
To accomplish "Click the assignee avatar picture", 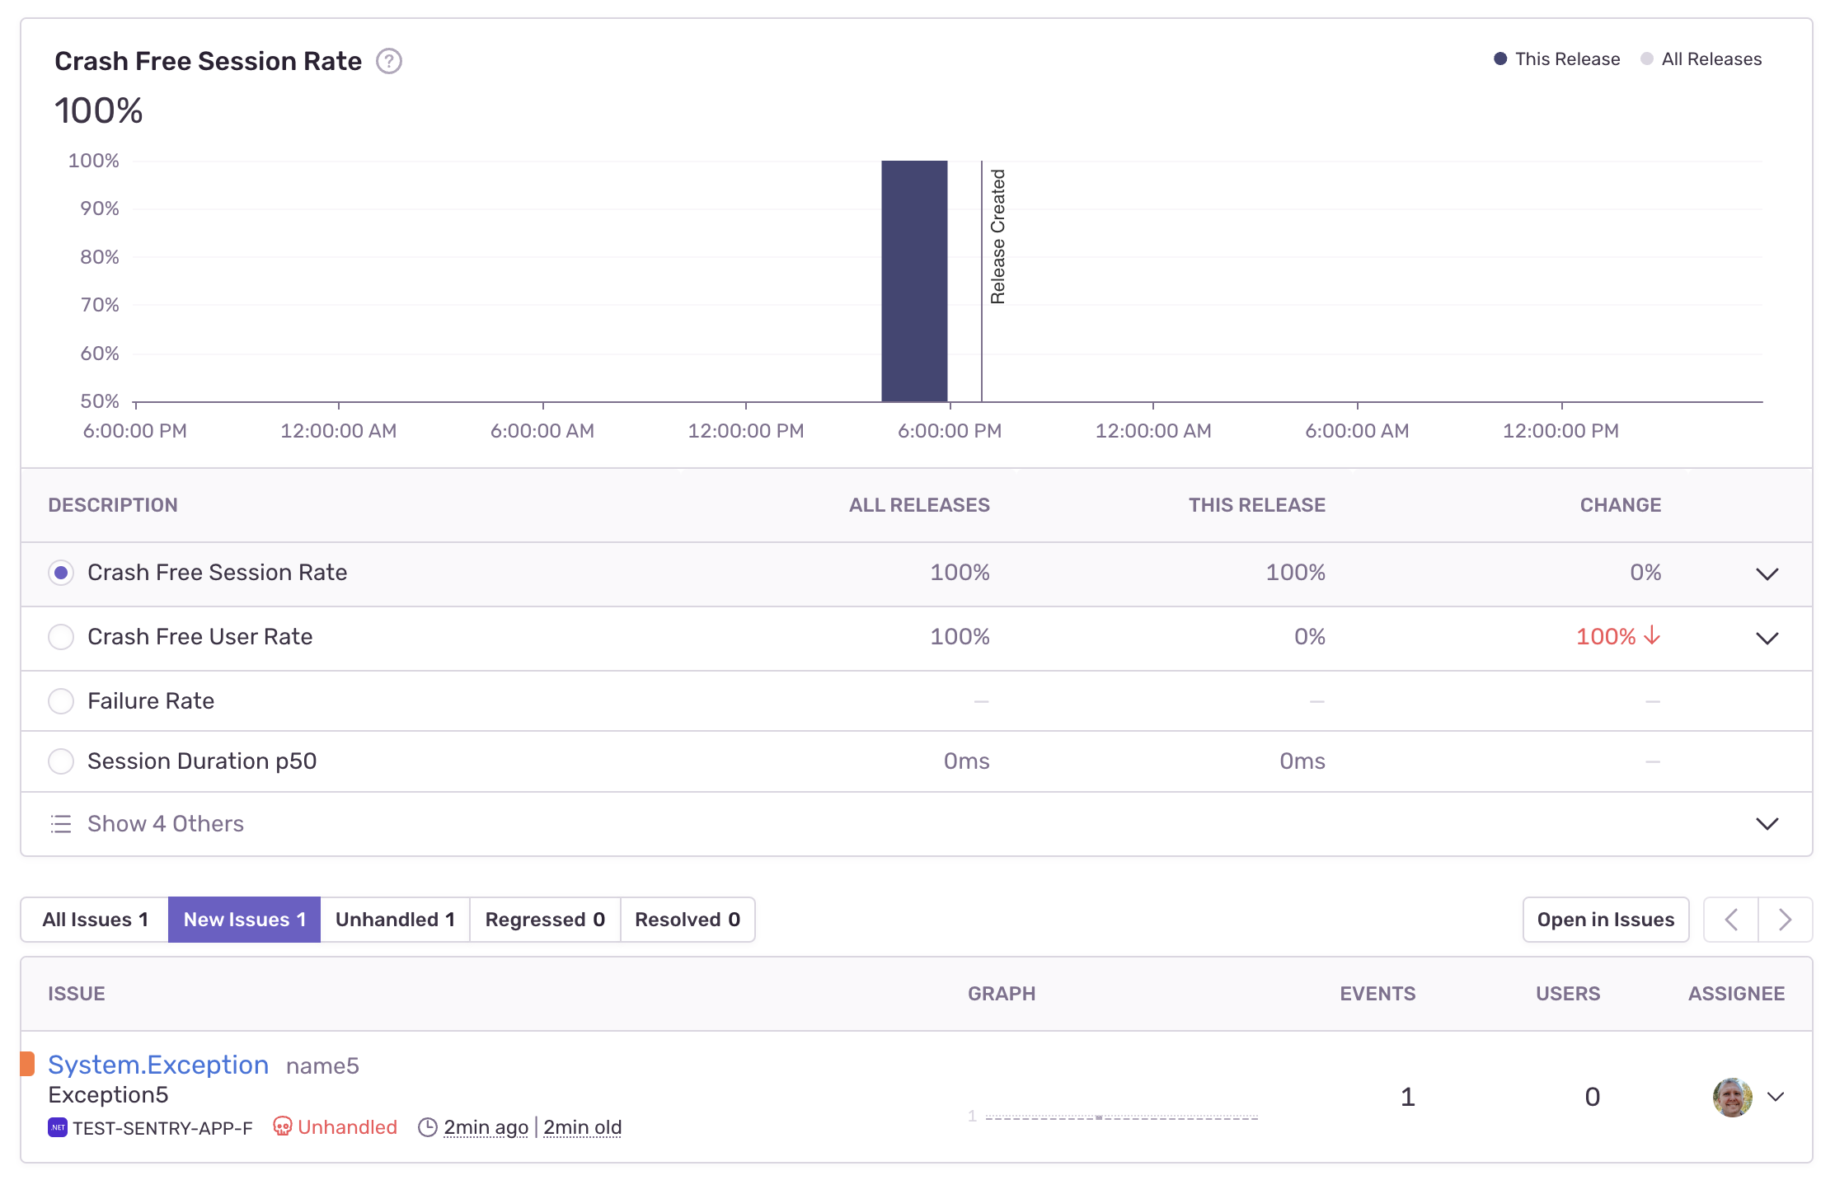I will tap(1732, 1097).
